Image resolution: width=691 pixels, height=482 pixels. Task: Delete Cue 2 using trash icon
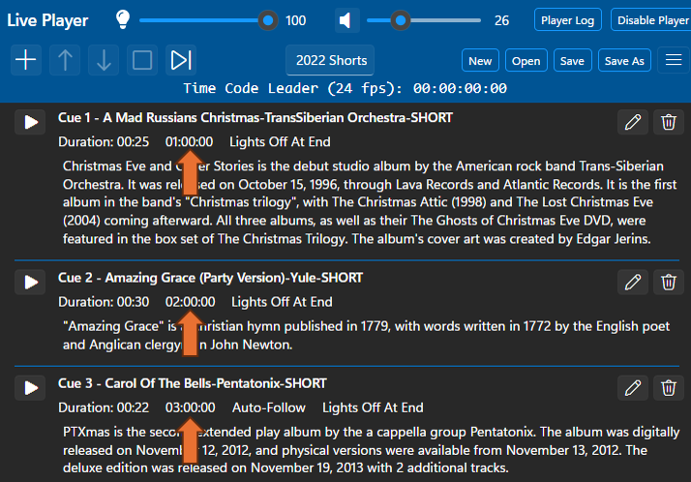tap(668, 282)
